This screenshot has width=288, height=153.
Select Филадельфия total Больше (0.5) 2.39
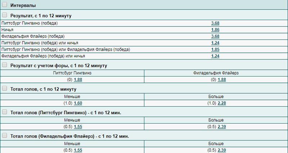click(x=222, y=150)
